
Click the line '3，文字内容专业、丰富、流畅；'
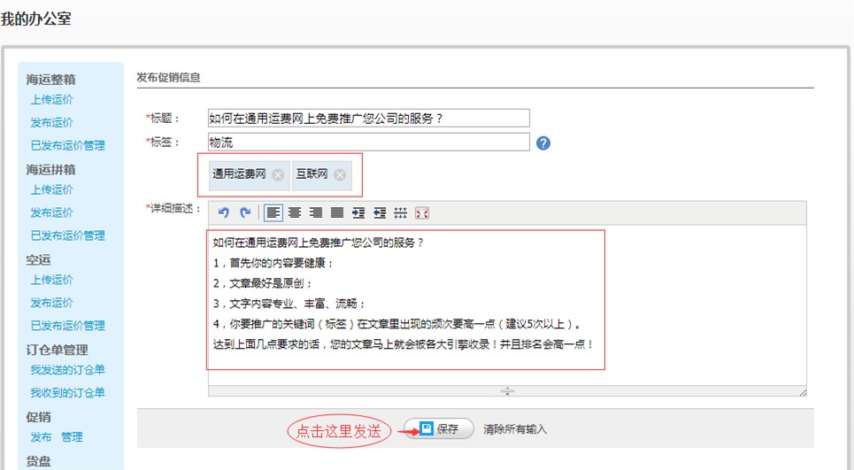click(x=289, y=304)
